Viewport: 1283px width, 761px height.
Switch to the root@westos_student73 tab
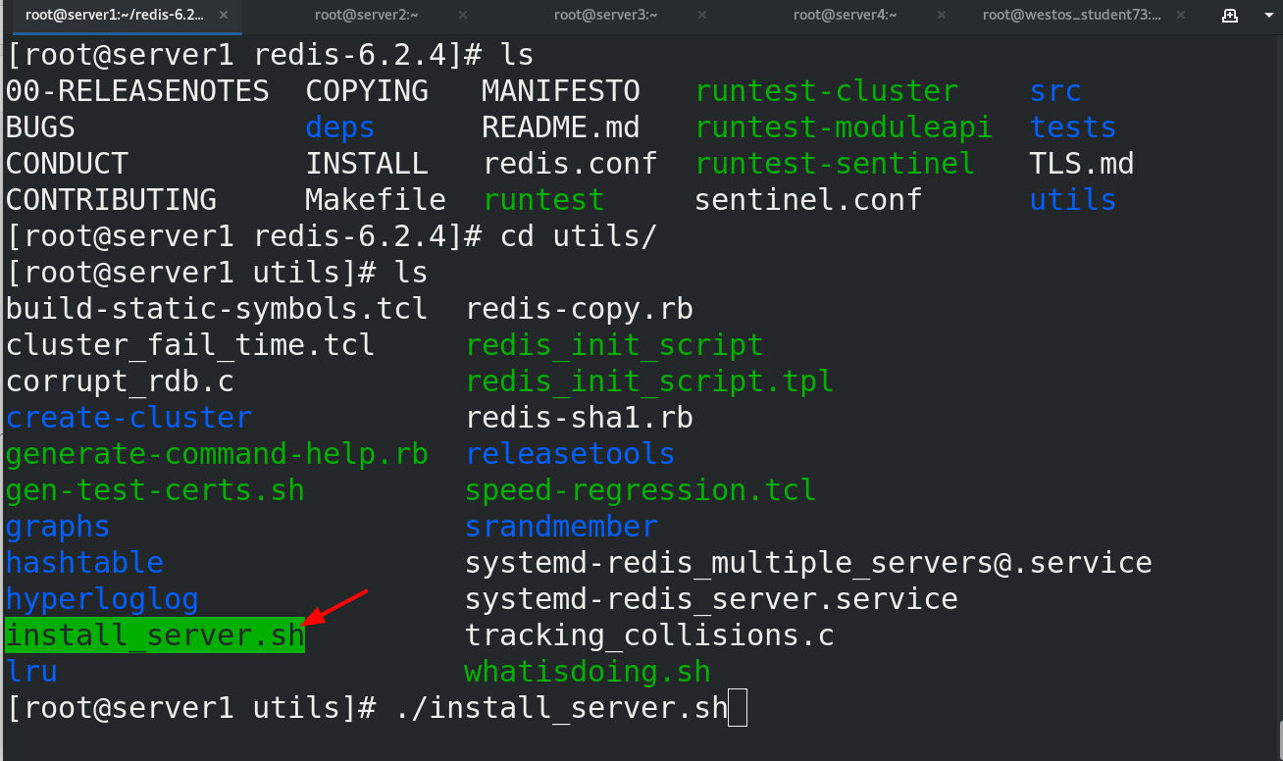[x=1071, y=15]
